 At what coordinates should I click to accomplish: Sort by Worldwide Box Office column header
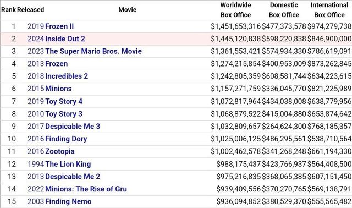coord(236,10)
